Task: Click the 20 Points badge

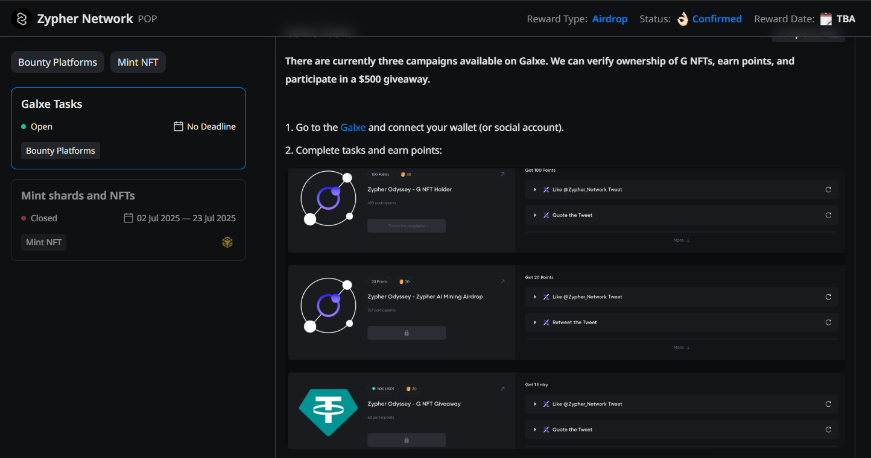Action: pyautogui.click(x=379, y=281)
